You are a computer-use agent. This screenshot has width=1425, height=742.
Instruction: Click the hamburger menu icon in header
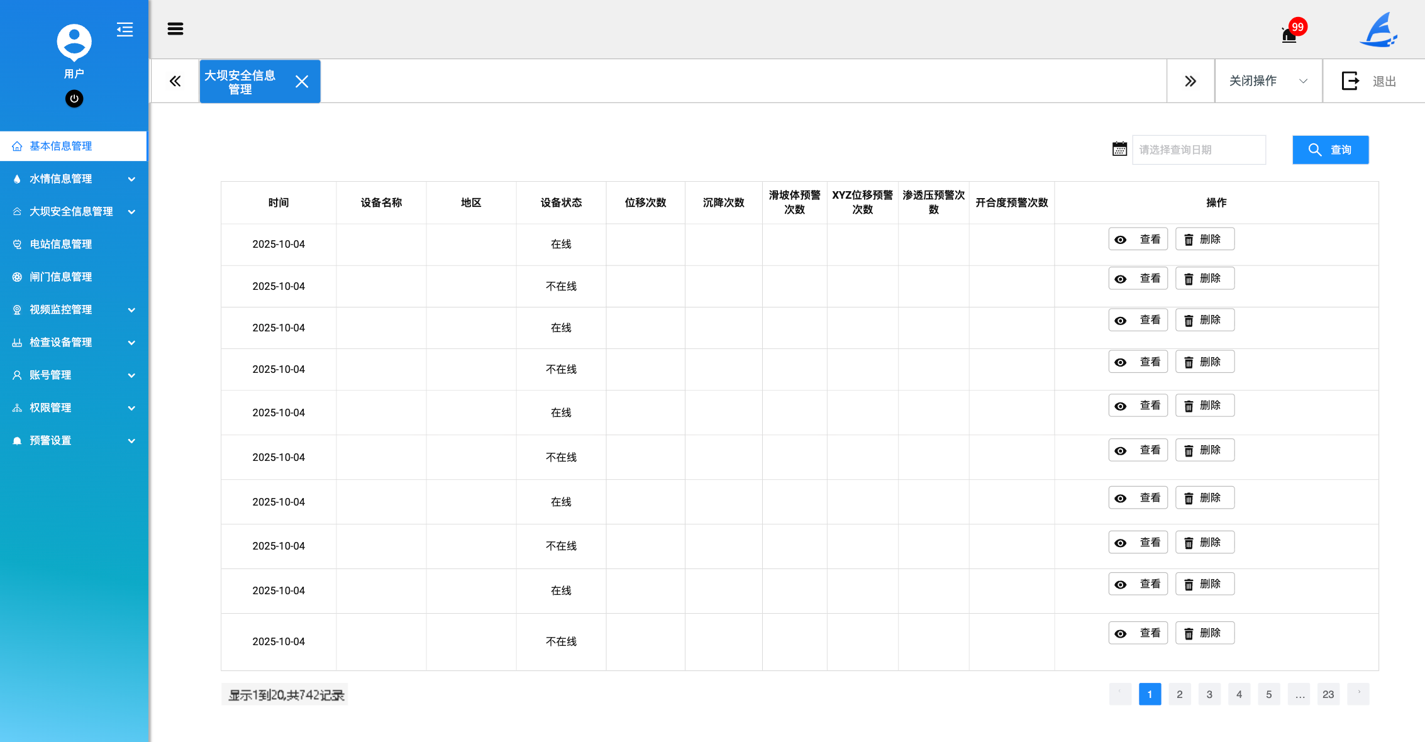pyautogui.click(x=175, y=29)
